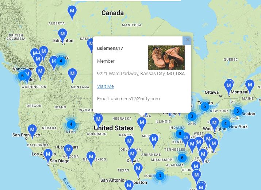
Task: View the hiking boots thumbnail image
Action: tap(166, 57)
